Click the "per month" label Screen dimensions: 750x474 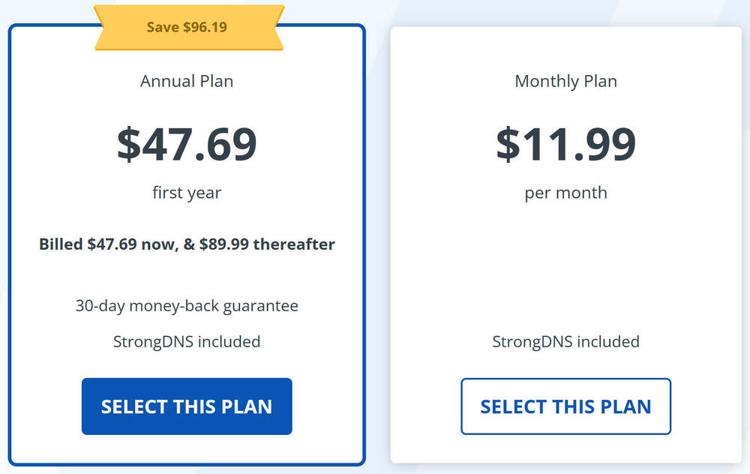tap(565, 193)
